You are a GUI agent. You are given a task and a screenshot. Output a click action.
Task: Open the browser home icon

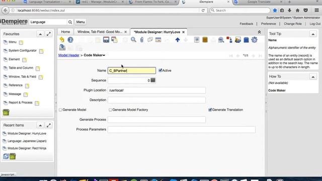(x=297, y=10)
